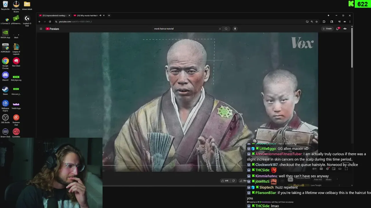Open Twitch-logo file on desktop
371x208 pixels.
pos(16,105)
